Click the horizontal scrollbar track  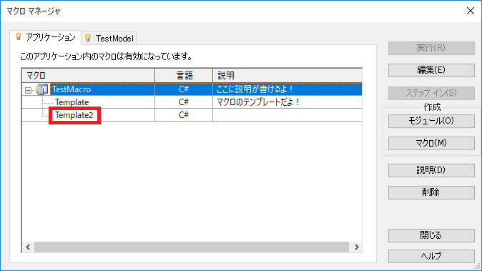[192, 247]
